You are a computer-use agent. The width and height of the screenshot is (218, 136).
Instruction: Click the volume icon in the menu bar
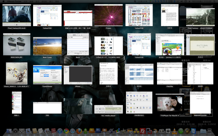pos(182,1)
